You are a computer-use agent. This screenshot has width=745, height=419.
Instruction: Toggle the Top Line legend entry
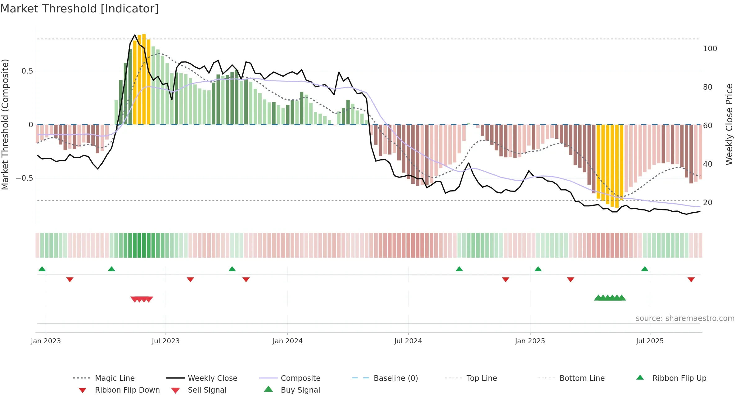point(471,378)
